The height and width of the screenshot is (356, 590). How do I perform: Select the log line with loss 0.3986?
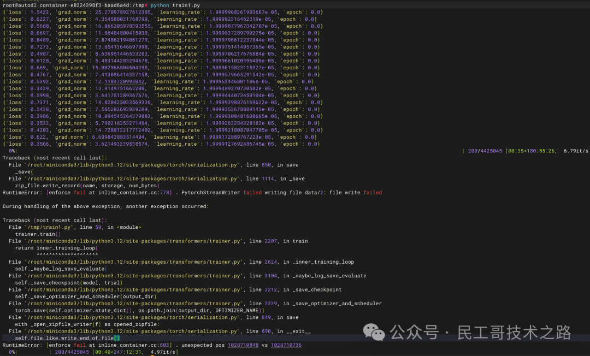coord(163,116)
